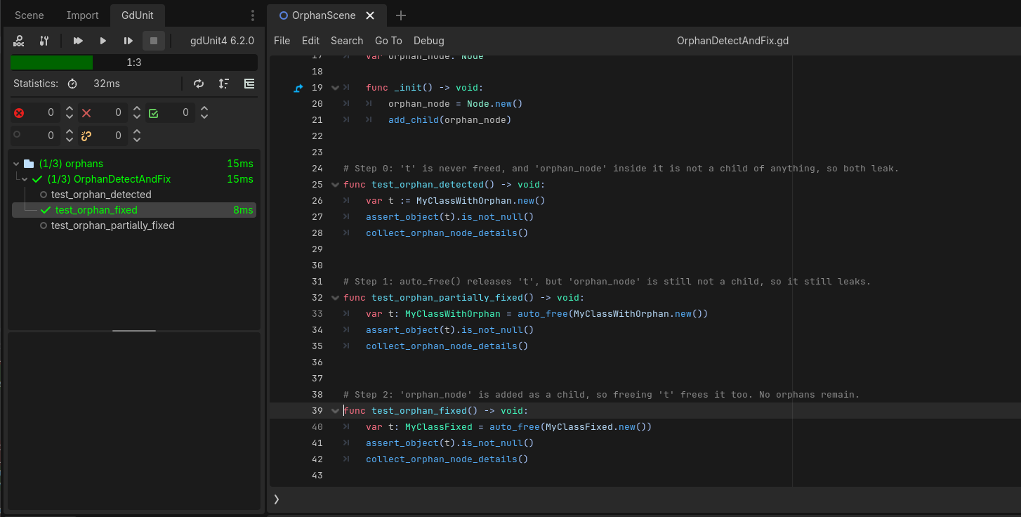Screen dimensions: 1021x517
Task: Open the Search menu
Action: (x=347, y=41)
